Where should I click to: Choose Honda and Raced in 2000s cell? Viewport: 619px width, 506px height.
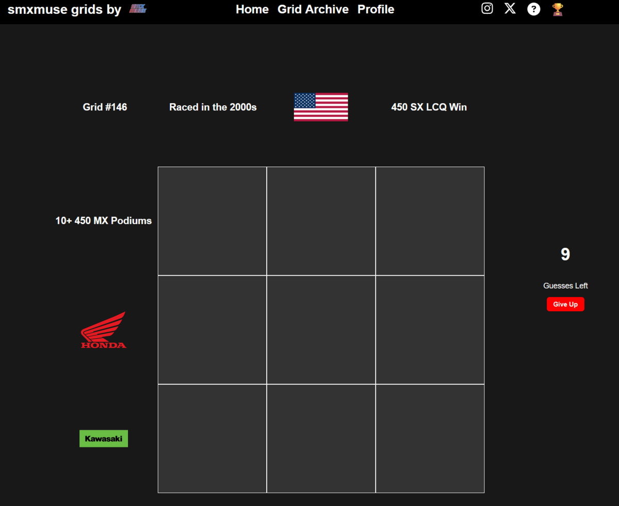click(212, 330)
